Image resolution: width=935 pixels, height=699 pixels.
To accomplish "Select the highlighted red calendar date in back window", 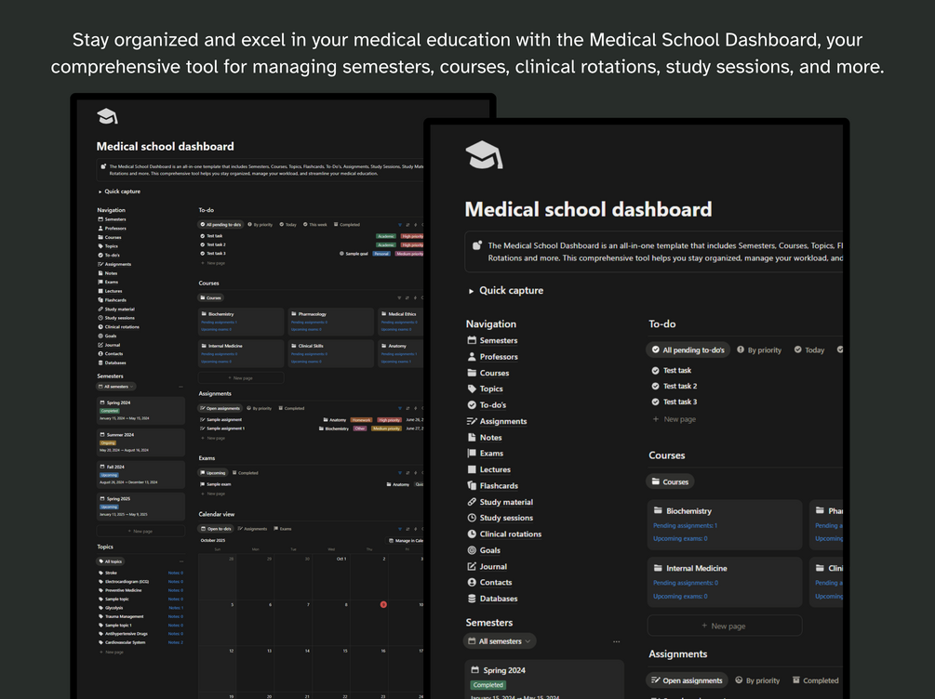I will (383, 604).
